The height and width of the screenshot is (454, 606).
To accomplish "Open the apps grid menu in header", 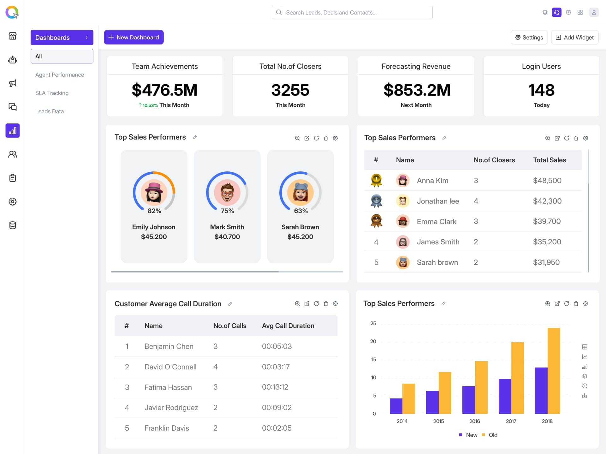I will click(x=580, y=12).
